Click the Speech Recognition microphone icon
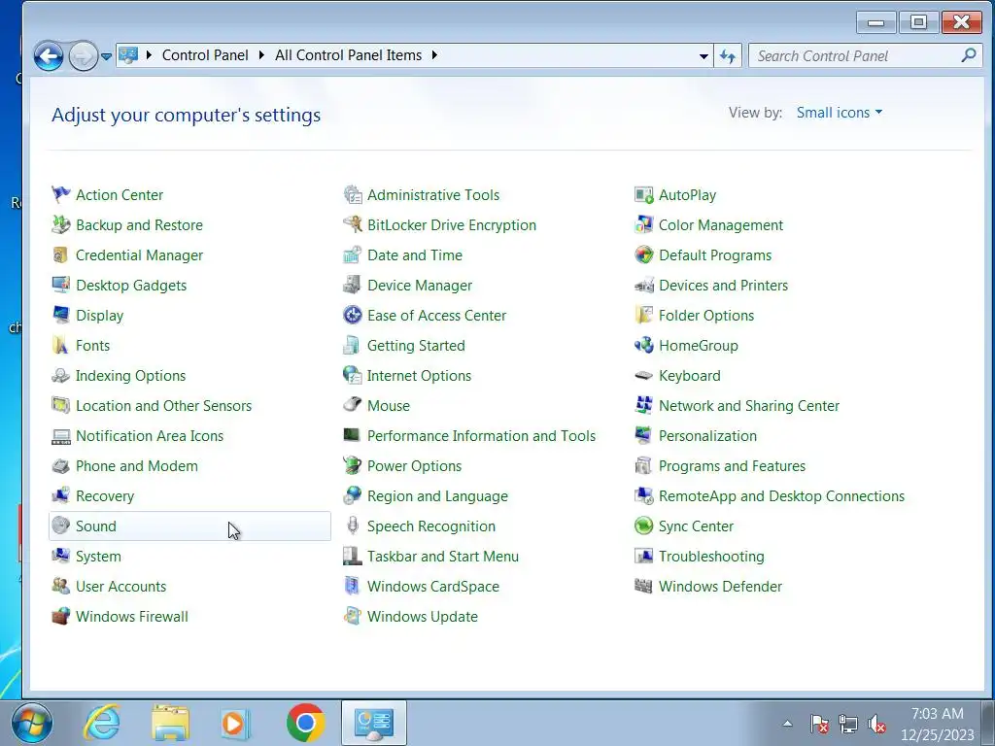This screenshot has width=995, height=746. 352,526
